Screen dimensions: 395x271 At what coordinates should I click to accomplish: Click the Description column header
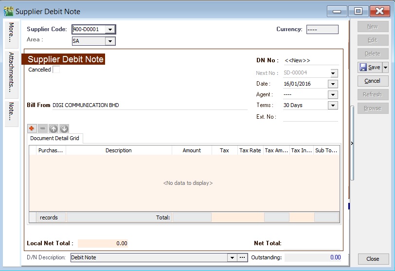click(x=119, y=150)
